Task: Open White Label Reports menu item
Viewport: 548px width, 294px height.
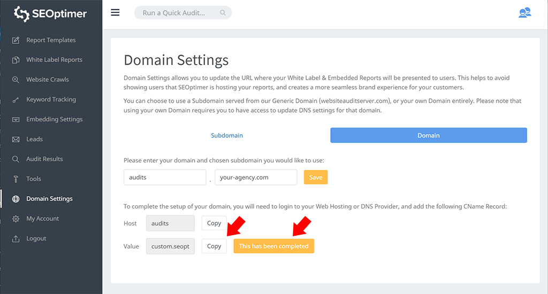Action: click(54, 60)
